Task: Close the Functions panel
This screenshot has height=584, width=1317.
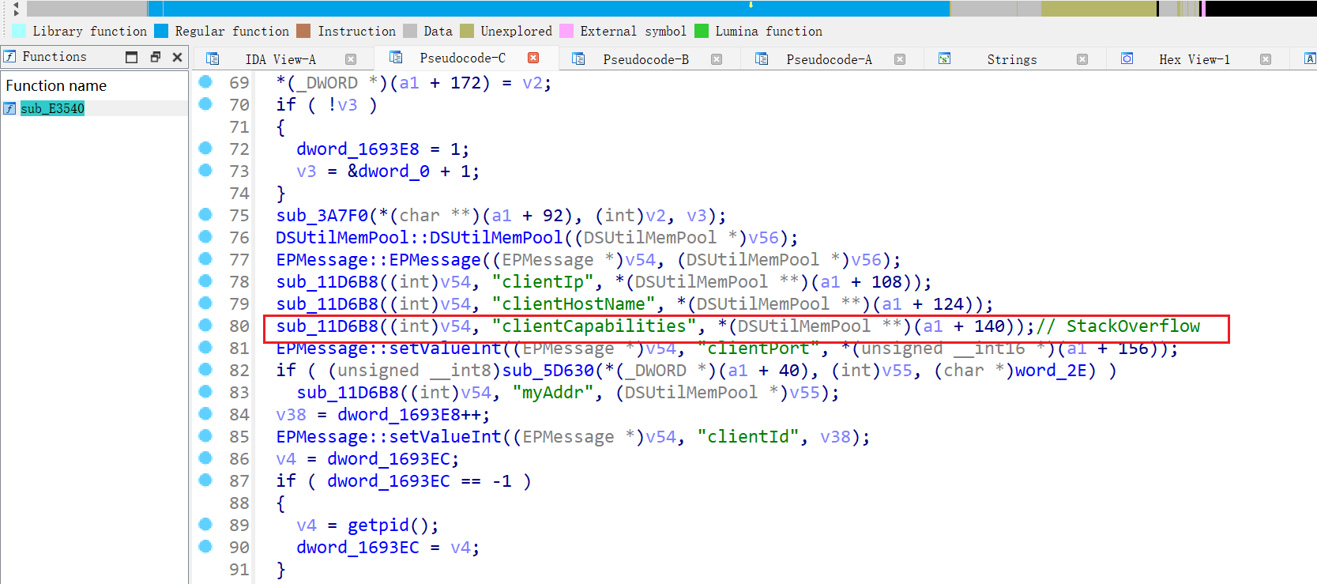Action: (x=177, y=57)
